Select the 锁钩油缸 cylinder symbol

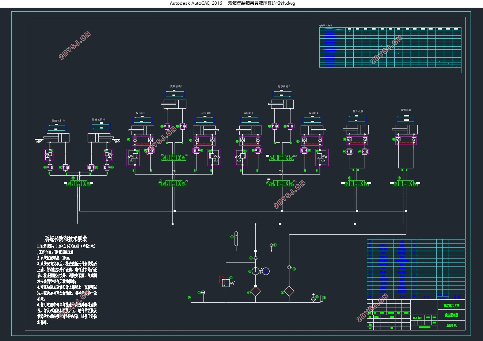point(405,129)
